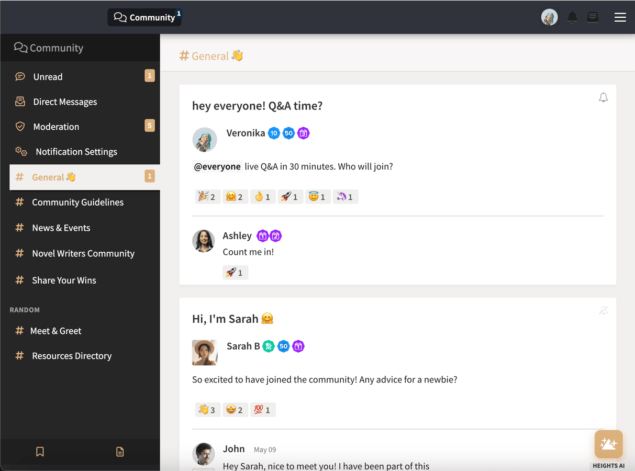The height and width of the screenshot is (471, 635).
Task: Open the Share Your Wins channel
Action: pyautogui.click(x=64, y=280)
